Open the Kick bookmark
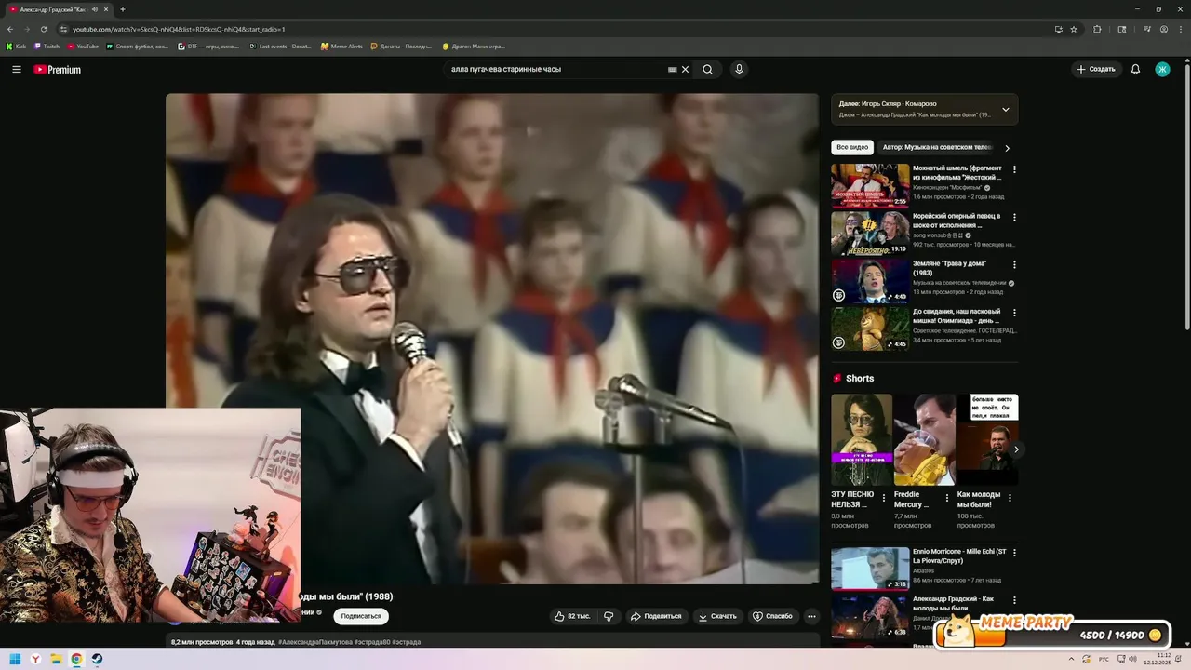The width and height of the screenshot is (1191, 670). tap(16, 46)
